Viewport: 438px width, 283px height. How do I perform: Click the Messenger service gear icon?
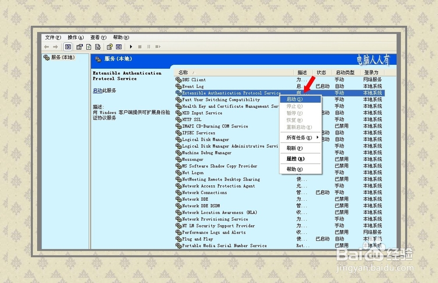click(179, 159)
